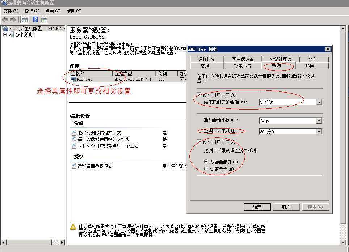Select the 结束会话(N) radio button

click(206, 169)
